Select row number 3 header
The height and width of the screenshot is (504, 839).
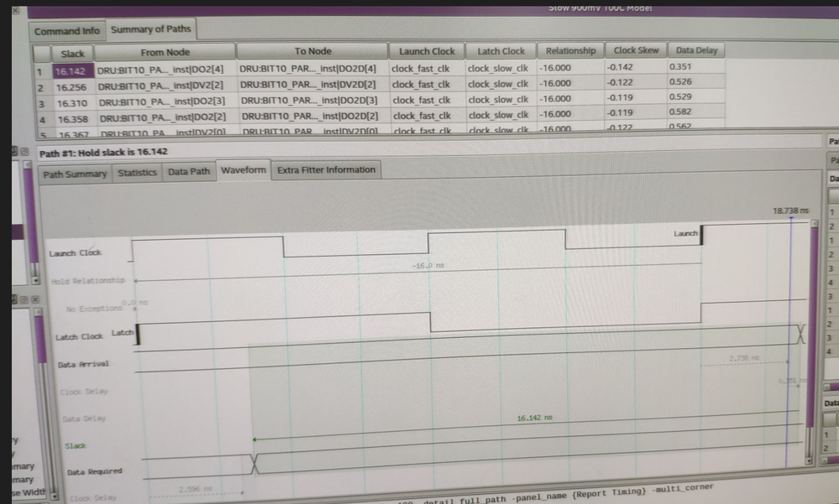[x=42, y=104]
